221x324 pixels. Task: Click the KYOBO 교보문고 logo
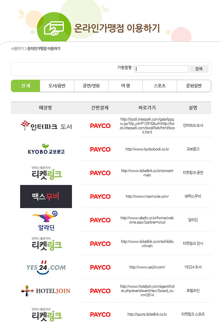click(46, 149)
